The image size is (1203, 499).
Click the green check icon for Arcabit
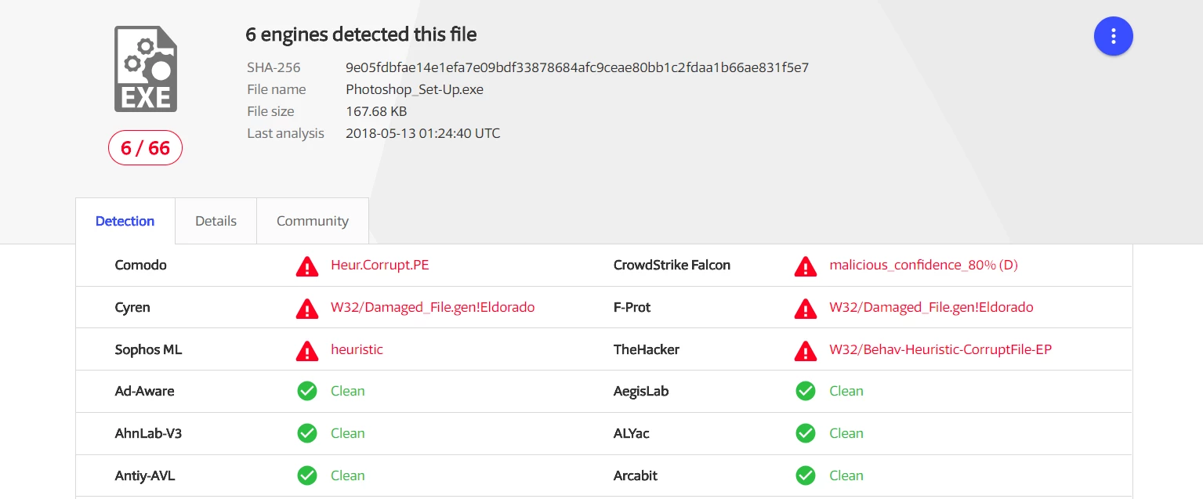(x=806, y=475)
